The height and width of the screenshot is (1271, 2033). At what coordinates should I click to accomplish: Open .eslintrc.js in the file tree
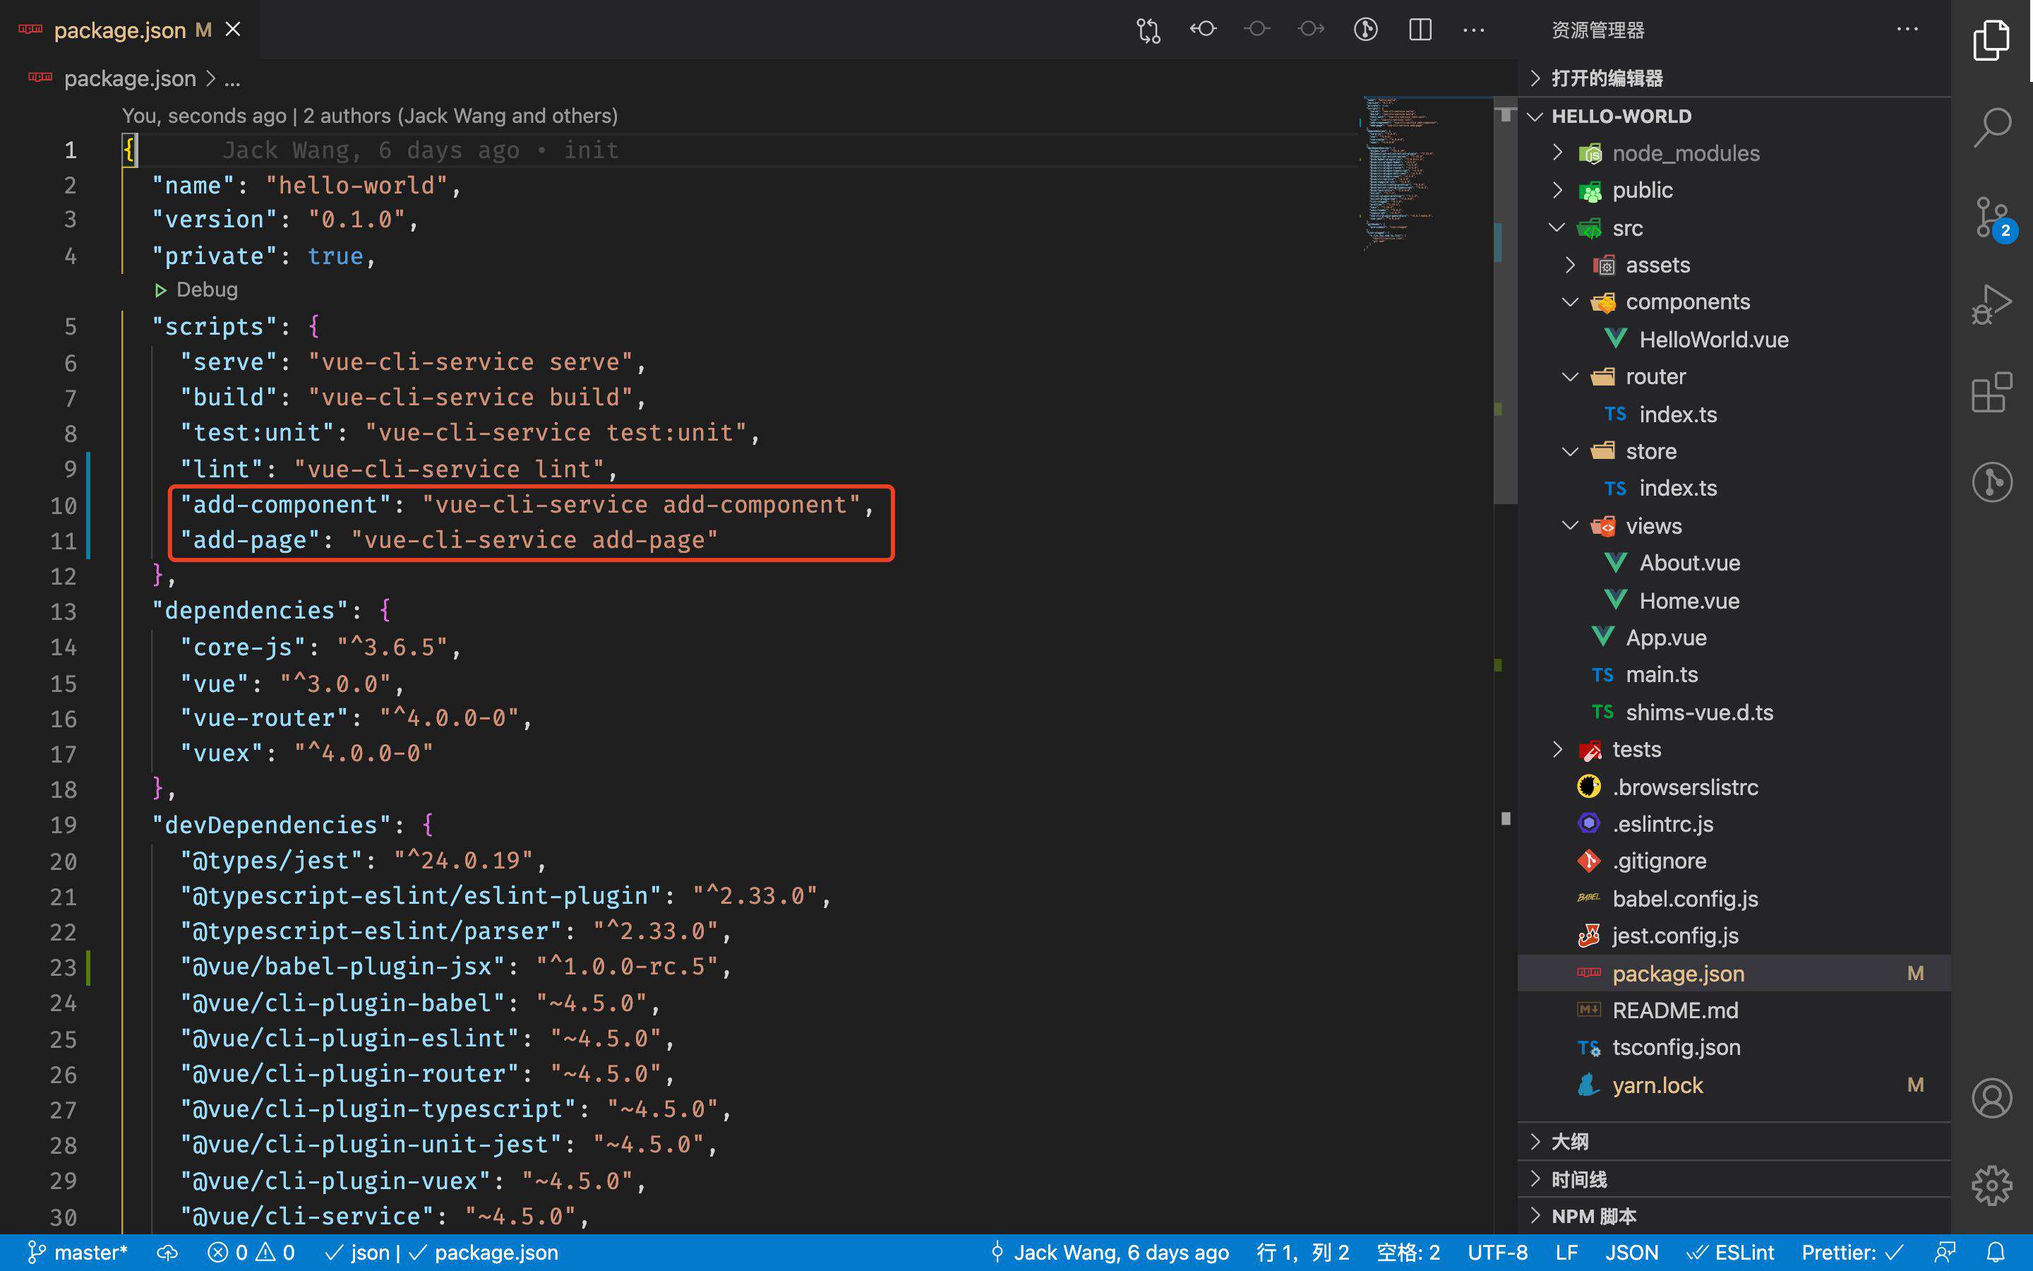click(x=1733, y=824)
